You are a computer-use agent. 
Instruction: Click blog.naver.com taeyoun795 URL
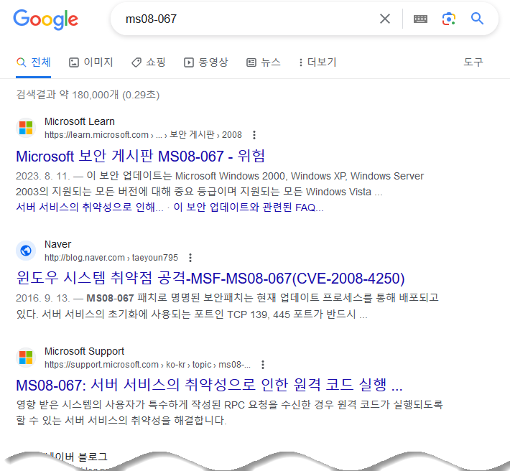coord(111,258)
